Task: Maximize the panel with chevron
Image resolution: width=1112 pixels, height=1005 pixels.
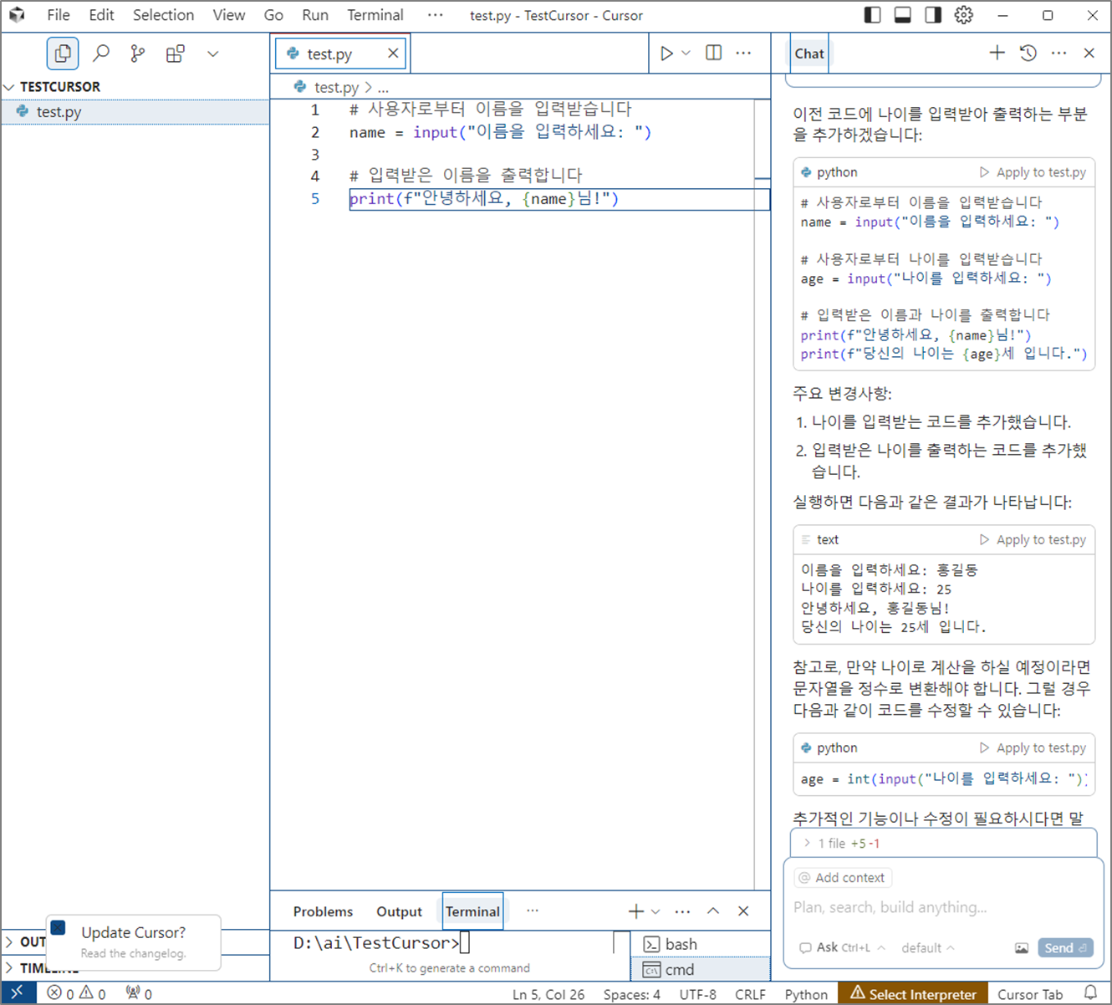Action: coord(713,911)
